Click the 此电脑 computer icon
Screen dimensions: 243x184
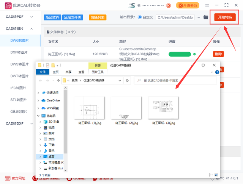pyautogui.click(x=44, y=116)
